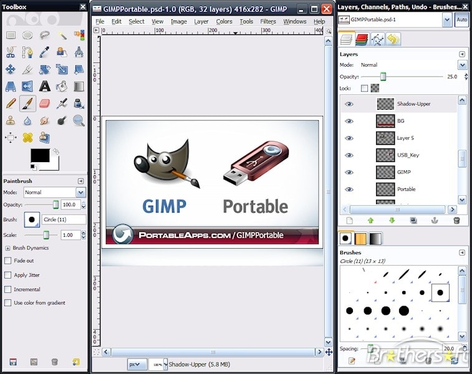Select the Move tool
Screen dimensions: 472x374
(11, 70)
